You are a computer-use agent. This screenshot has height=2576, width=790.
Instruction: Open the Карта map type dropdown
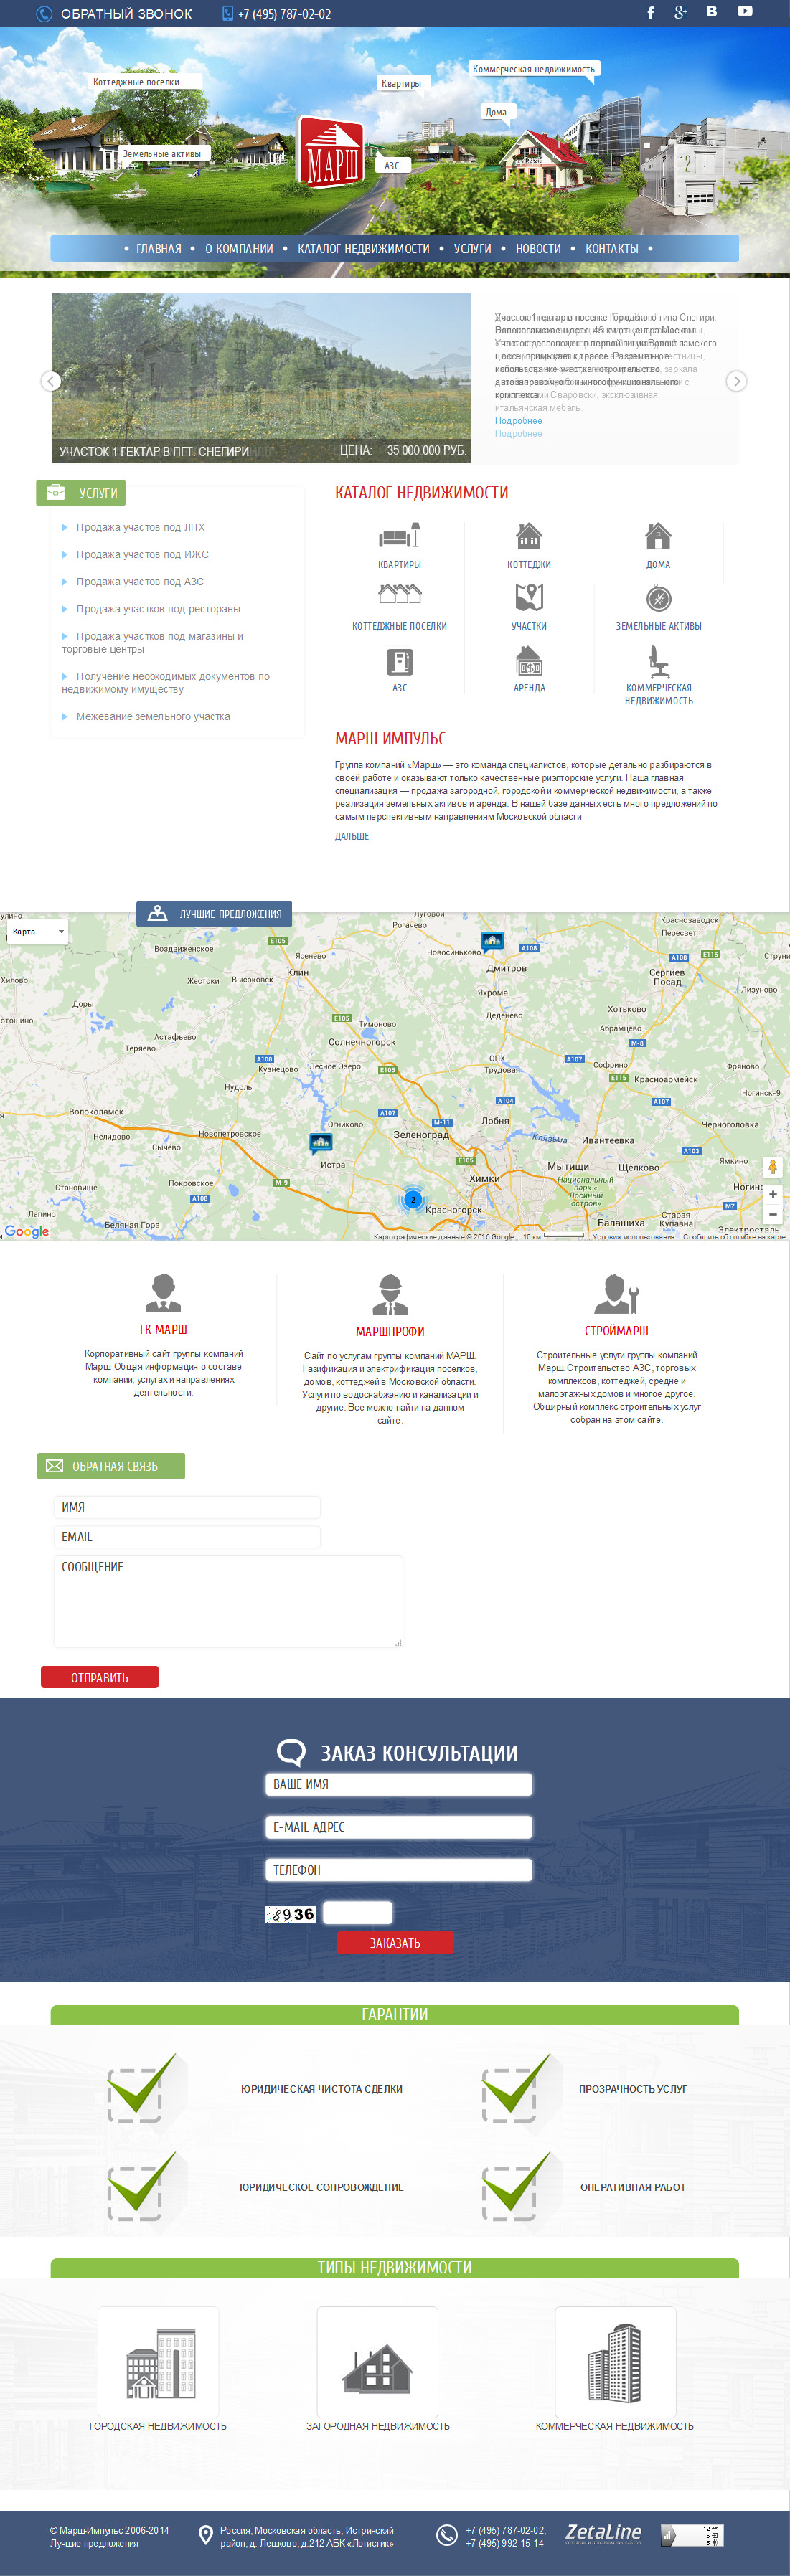[38, 931]
